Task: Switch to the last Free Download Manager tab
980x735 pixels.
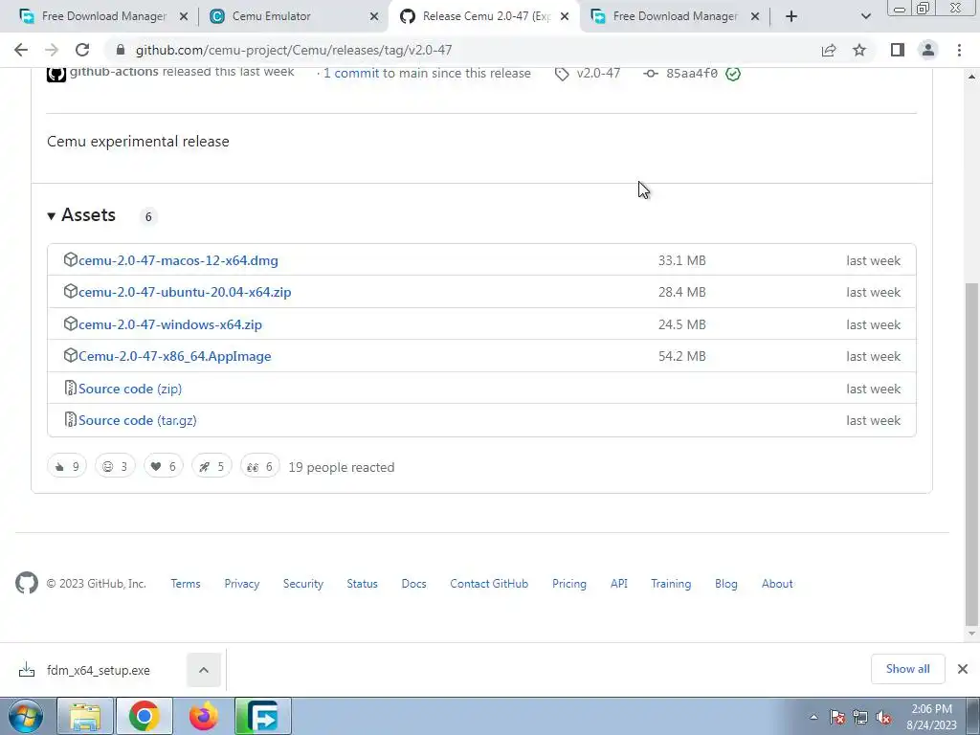Action: (675, 16)
